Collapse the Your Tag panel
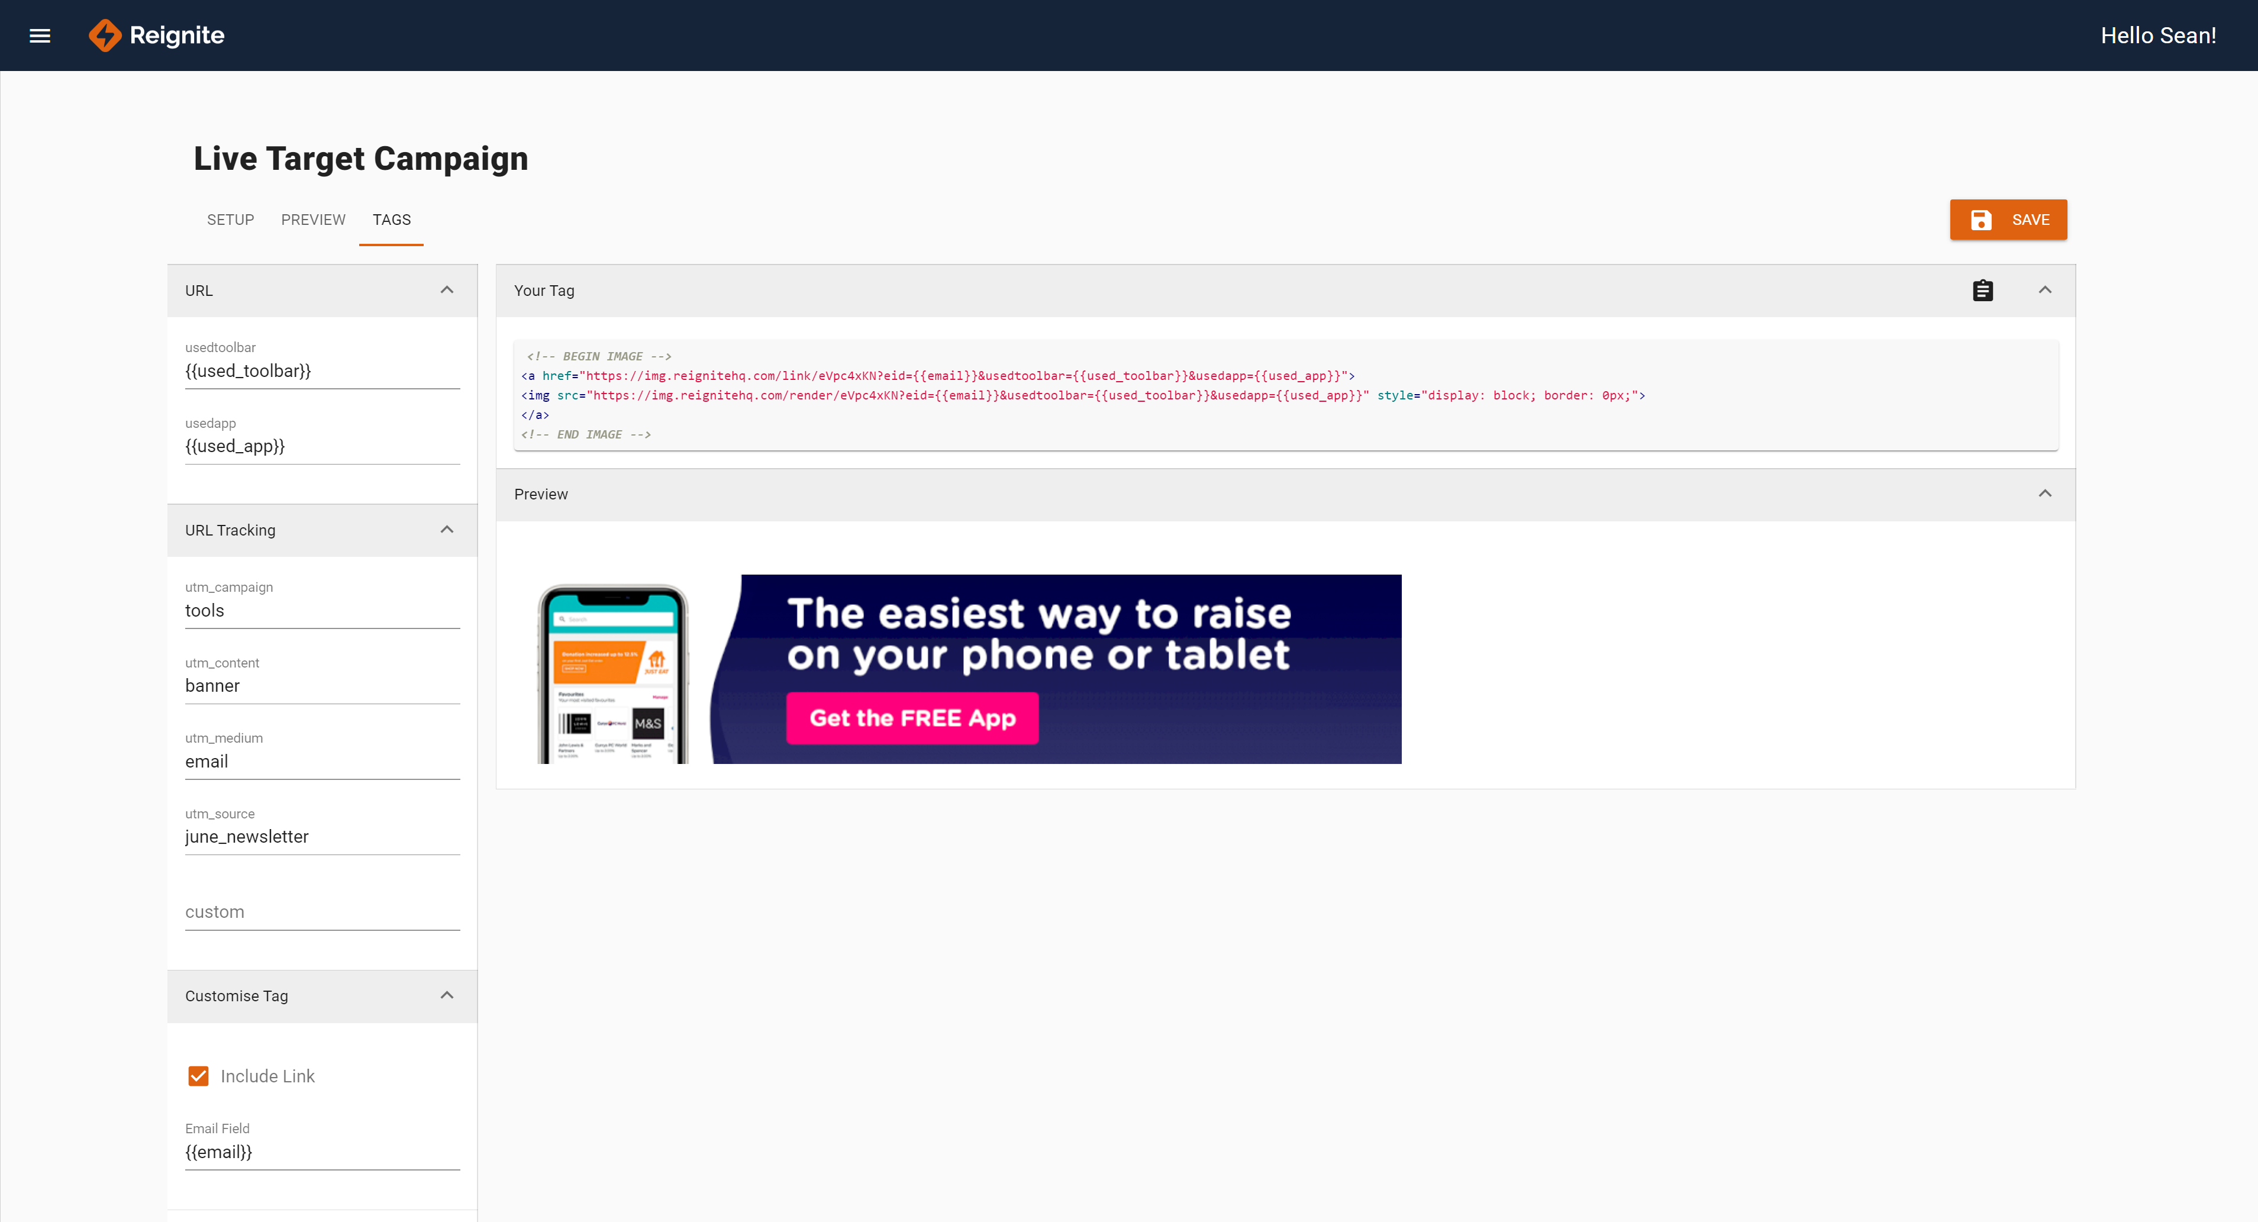The width and height of the screenshot is (2258, 1222). (x=2044, y=290)
